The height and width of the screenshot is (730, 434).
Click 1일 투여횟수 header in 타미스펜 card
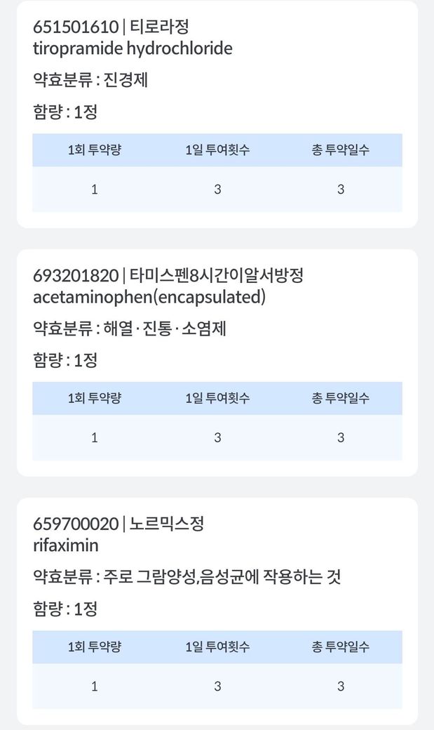pos(217,398)
